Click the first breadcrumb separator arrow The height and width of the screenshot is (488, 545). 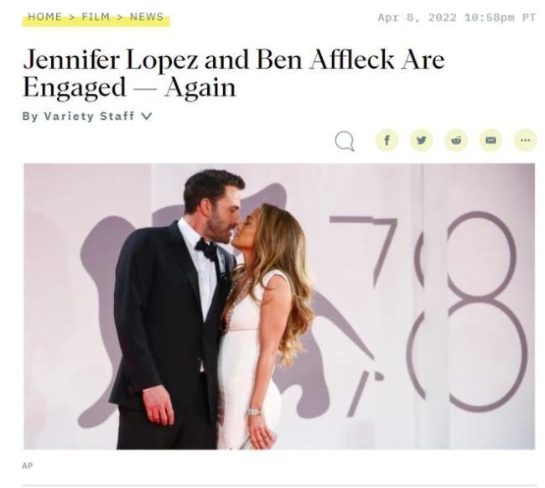point(71,17)
